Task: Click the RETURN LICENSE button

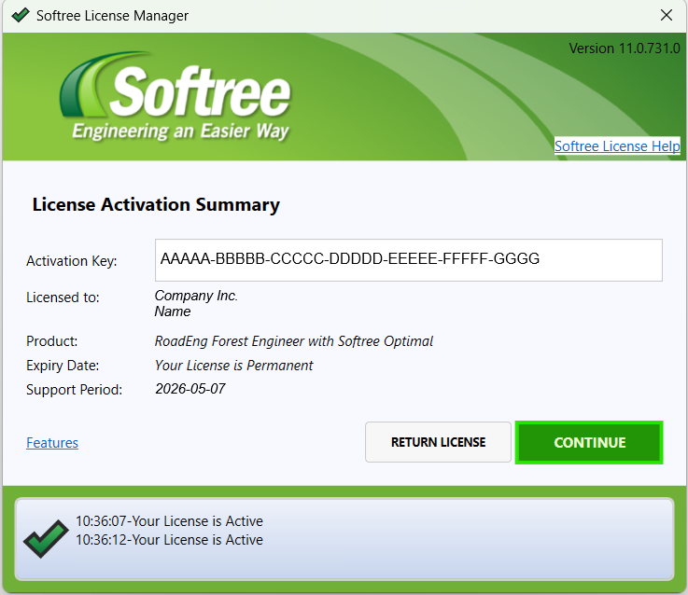Action: [438, 442]
